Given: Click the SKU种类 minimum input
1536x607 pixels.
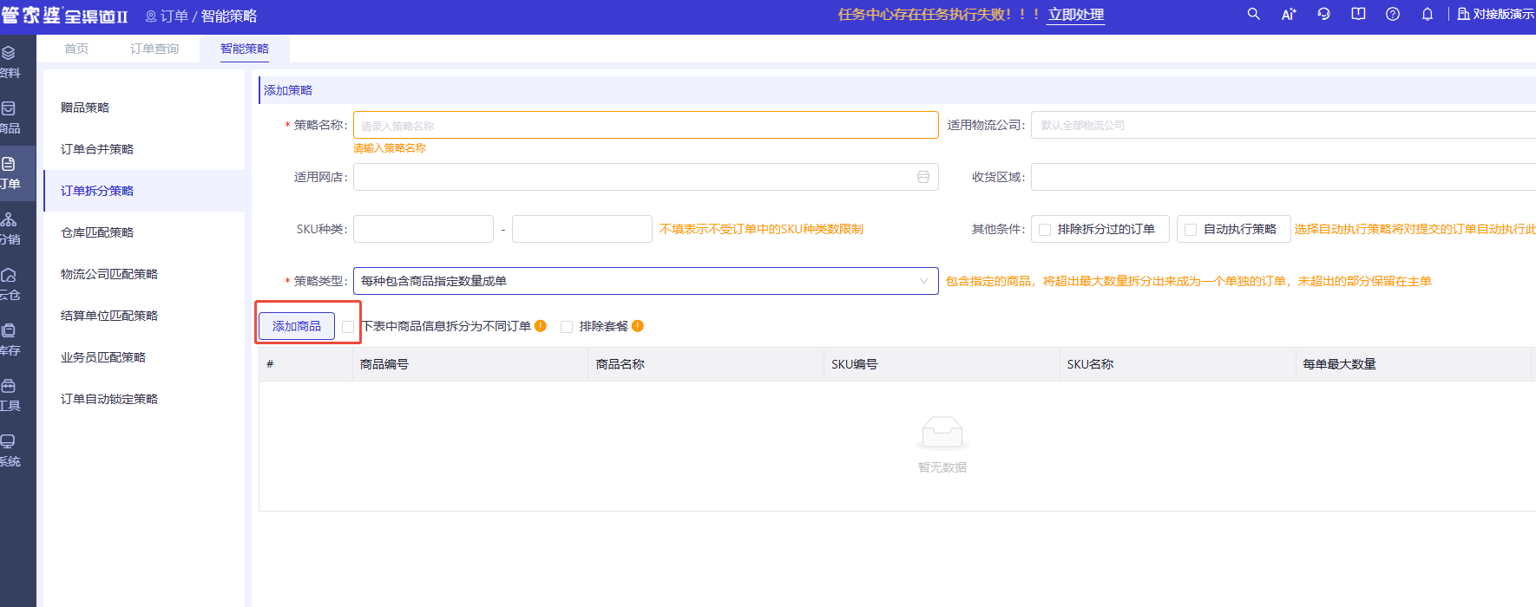Looking at the screenshot, I should (423, 229).
